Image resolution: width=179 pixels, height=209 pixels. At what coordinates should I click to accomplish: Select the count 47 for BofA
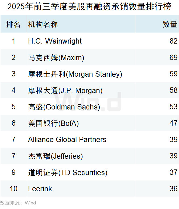[174, 123]
